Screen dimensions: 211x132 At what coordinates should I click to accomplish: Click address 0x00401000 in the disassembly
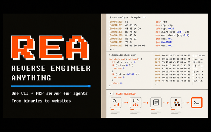pos(116,22)
